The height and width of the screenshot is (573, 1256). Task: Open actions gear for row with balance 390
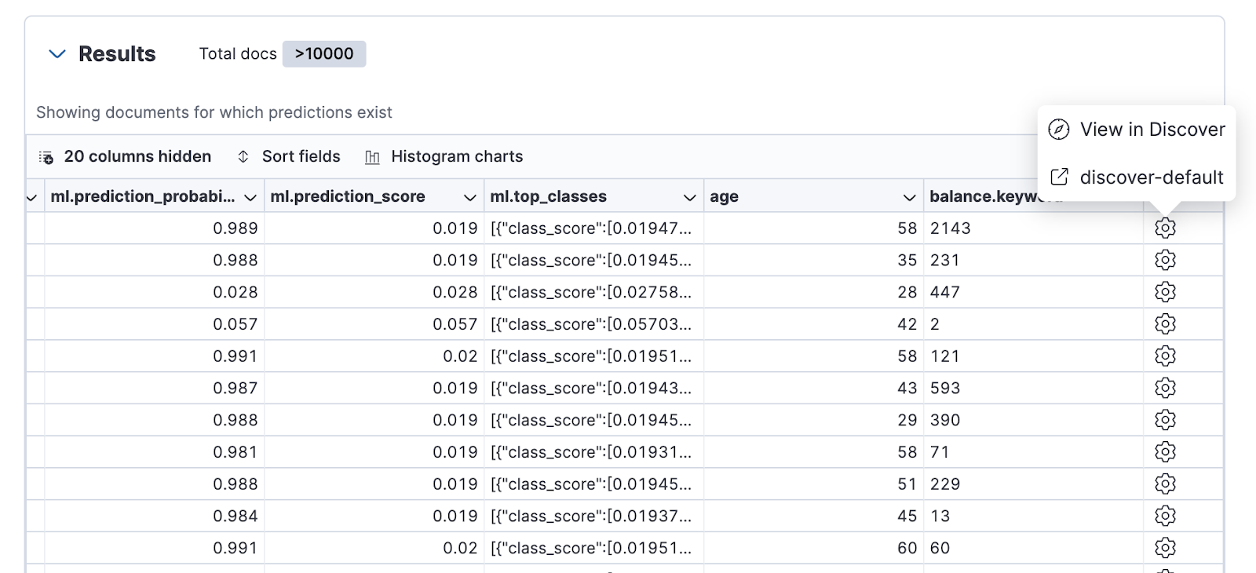1165,420
